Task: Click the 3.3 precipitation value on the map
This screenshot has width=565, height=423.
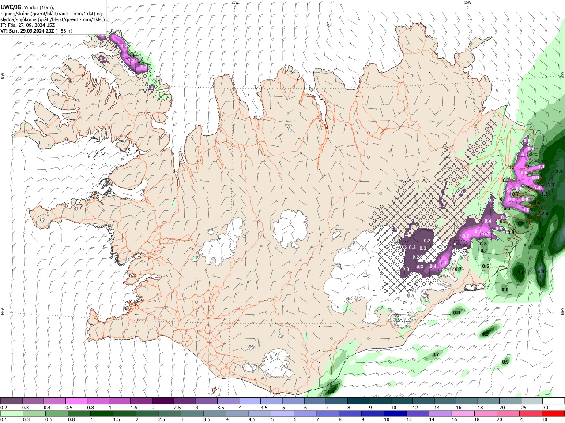Action: click(x=544, y=194)
